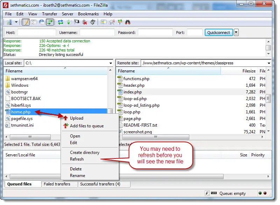
Task: Open the Server menu
Action: coord(68,14)
